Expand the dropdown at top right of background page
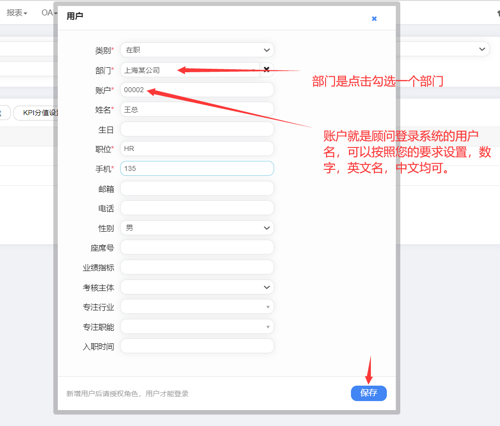Image resolution: width=500 pixels, height=426 pixels. pos(482,49)
